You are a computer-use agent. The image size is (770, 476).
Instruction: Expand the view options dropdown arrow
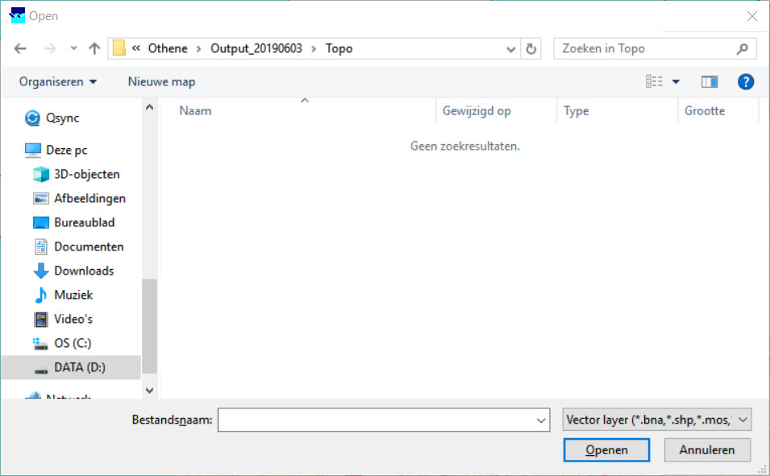pyautogui.click(x=676, y=81)
